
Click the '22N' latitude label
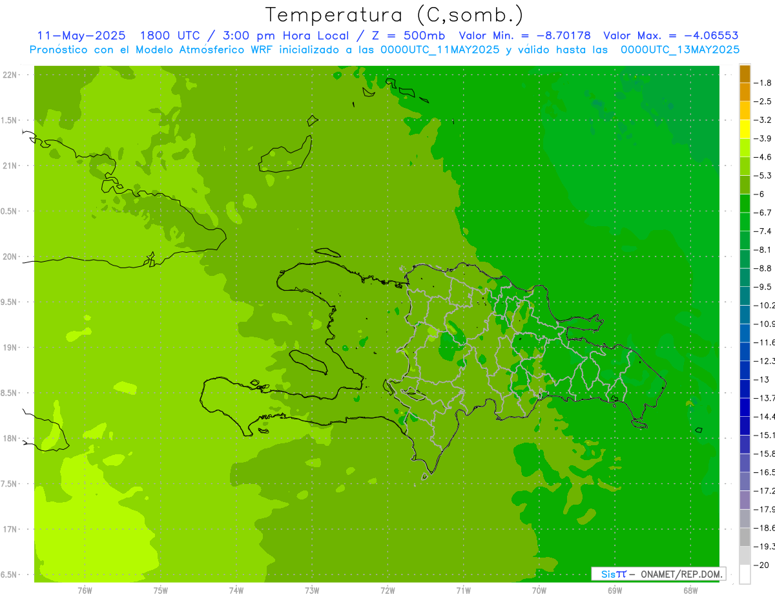(x=10, y=75)
